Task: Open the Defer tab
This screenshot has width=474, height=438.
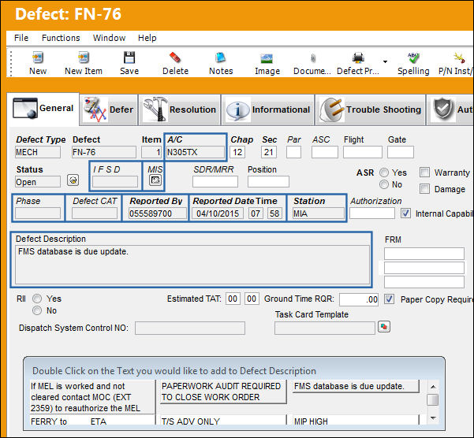Action: [109, 109]
